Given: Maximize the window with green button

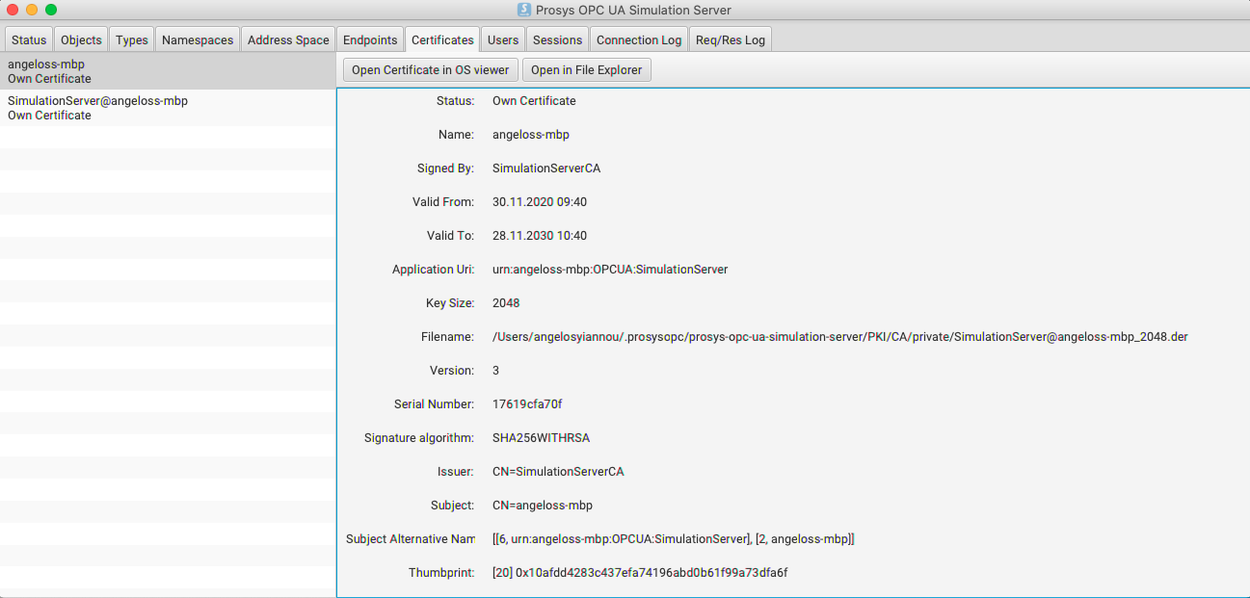Looking at the screenshot, I should click(51, 10).
